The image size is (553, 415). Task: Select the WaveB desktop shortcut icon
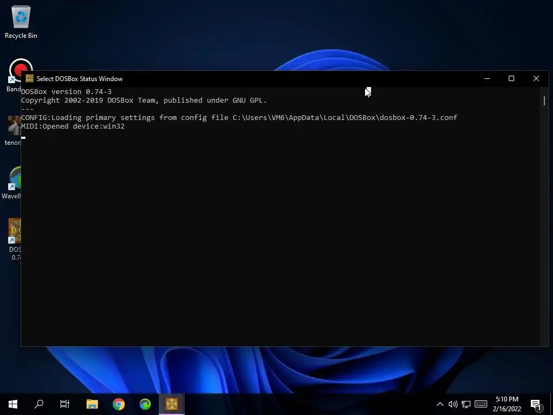tap(12, 183)
